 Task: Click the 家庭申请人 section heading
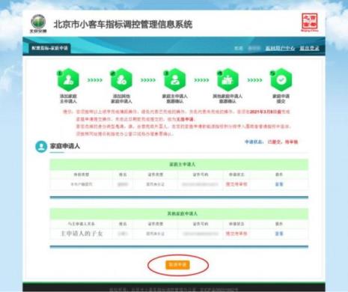click(65, 146)
